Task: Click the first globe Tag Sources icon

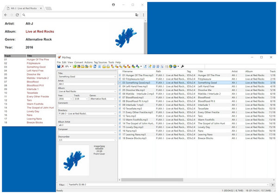Action: pyautogui.click(x=171, y=66)
